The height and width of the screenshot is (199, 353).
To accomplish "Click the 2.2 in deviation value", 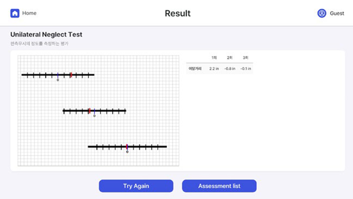I will [214, 69].
